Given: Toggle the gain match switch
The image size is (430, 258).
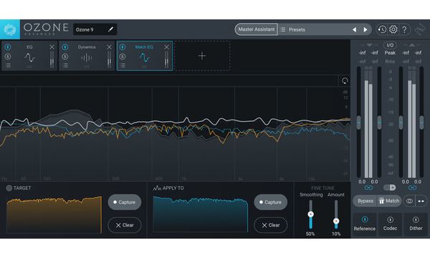Looking at the screenshot, I should [x=390, y=188].
